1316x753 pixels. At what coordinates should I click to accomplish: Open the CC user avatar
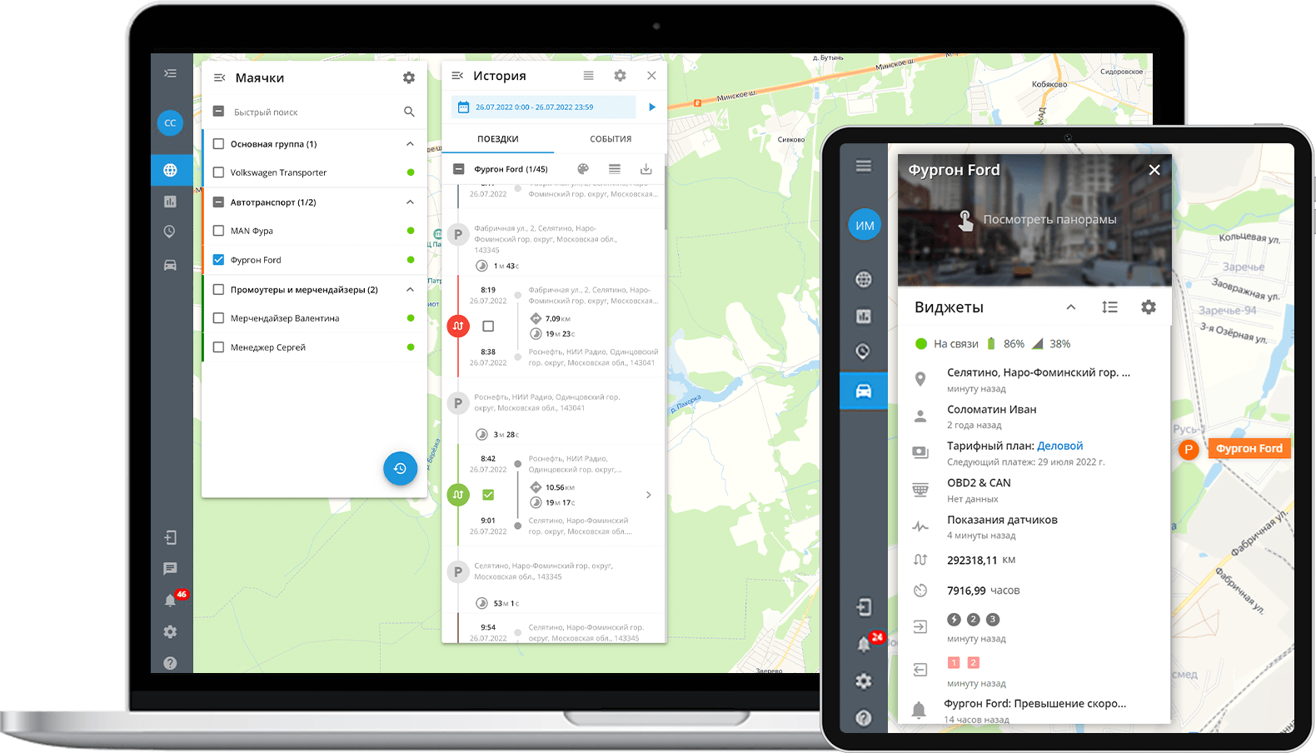[x=170, y=122]
